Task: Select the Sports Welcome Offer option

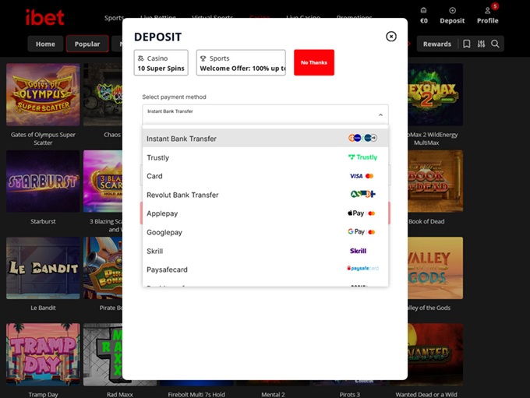Action: [241, 62]
